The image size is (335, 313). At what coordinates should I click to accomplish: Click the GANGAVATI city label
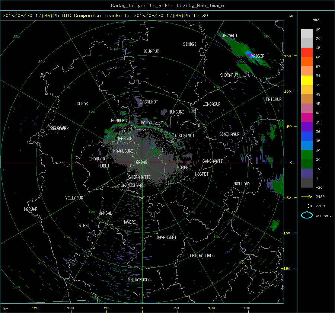(213, 161)
